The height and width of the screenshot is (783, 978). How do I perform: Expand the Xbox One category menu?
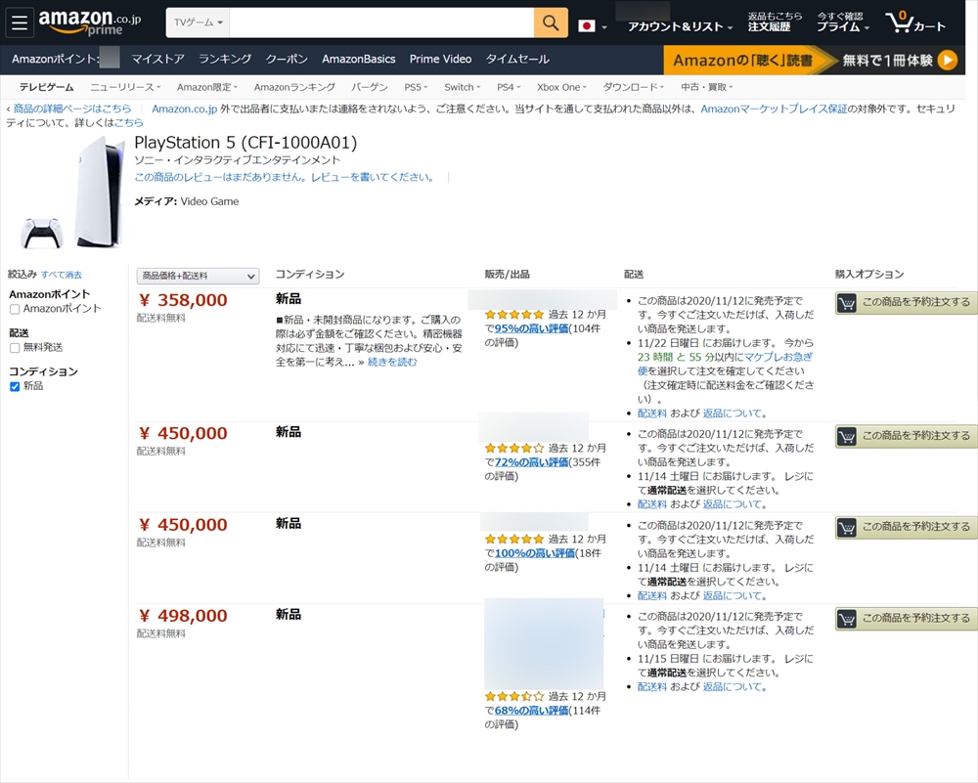561,87
